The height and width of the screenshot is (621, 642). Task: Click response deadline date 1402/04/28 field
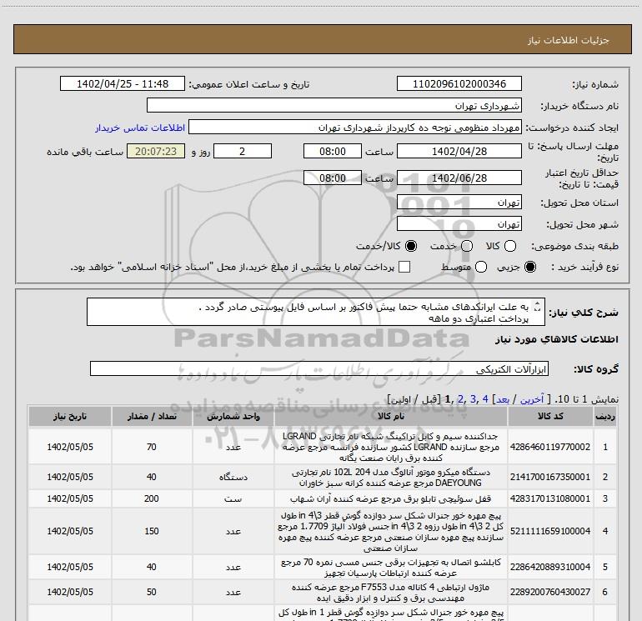(459, 151)
